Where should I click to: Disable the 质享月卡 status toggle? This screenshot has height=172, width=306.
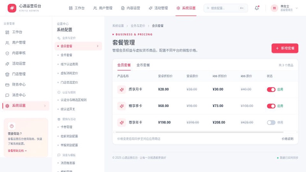[x=271, y=89]
